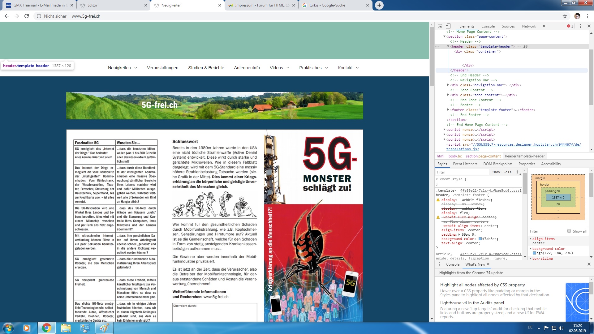
Task: Click the red error count indicator
Action: point(570,26)
